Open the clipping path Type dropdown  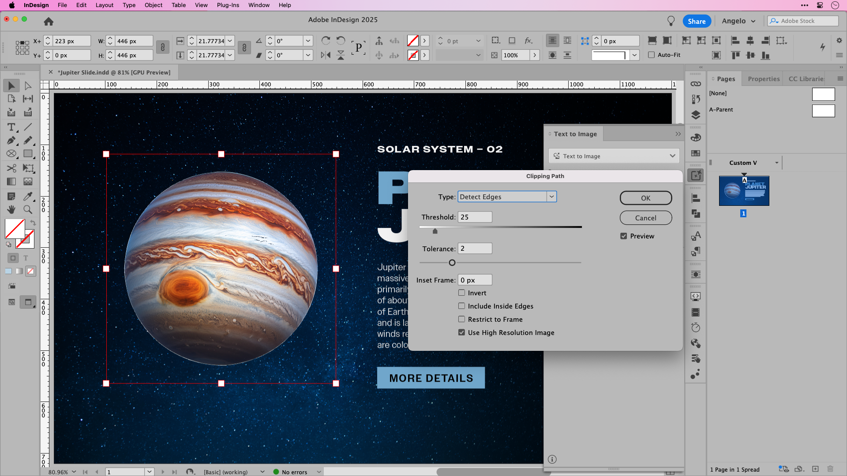[x=551, y=197]
